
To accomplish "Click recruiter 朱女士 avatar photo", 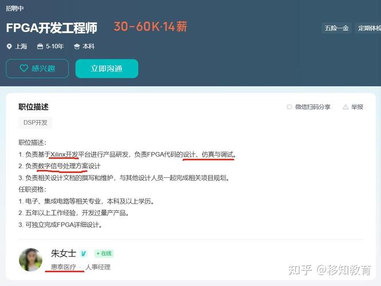I will pos(31,260).
